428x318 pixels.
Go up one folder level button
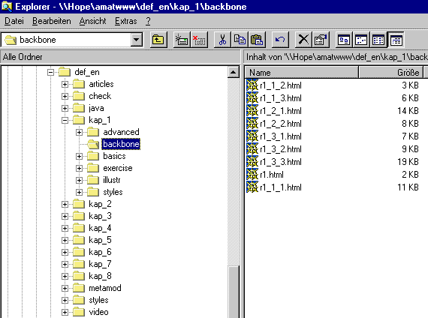tap(158, 40)
